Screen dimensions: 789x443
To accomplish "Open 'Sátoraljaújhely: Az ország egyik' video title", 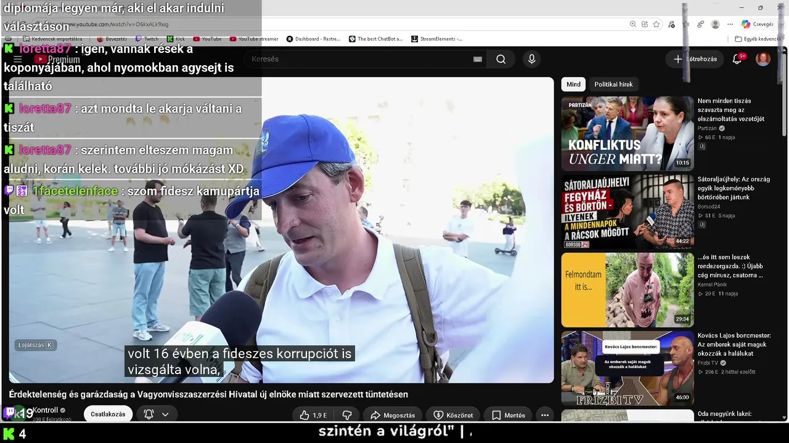I will [x=734, y=188].
